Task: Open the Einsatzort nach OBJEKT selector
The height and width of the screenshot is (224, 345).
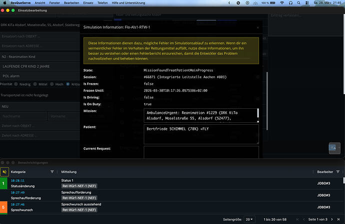Action: (40, 36)
